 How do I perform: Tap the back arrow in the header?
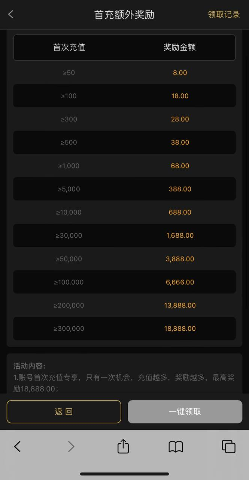(11, 14)
